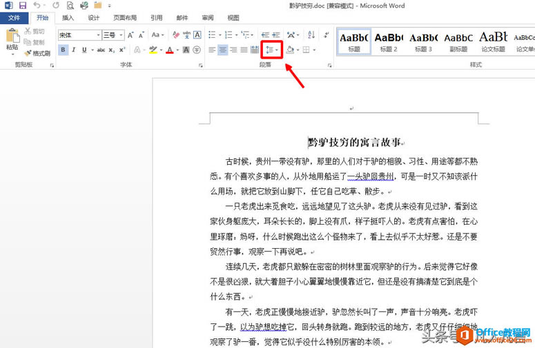The height and width of the screenshot is (348, 535).
Task: Open the Borders dropdown arrow
Action: click(314, 50)
